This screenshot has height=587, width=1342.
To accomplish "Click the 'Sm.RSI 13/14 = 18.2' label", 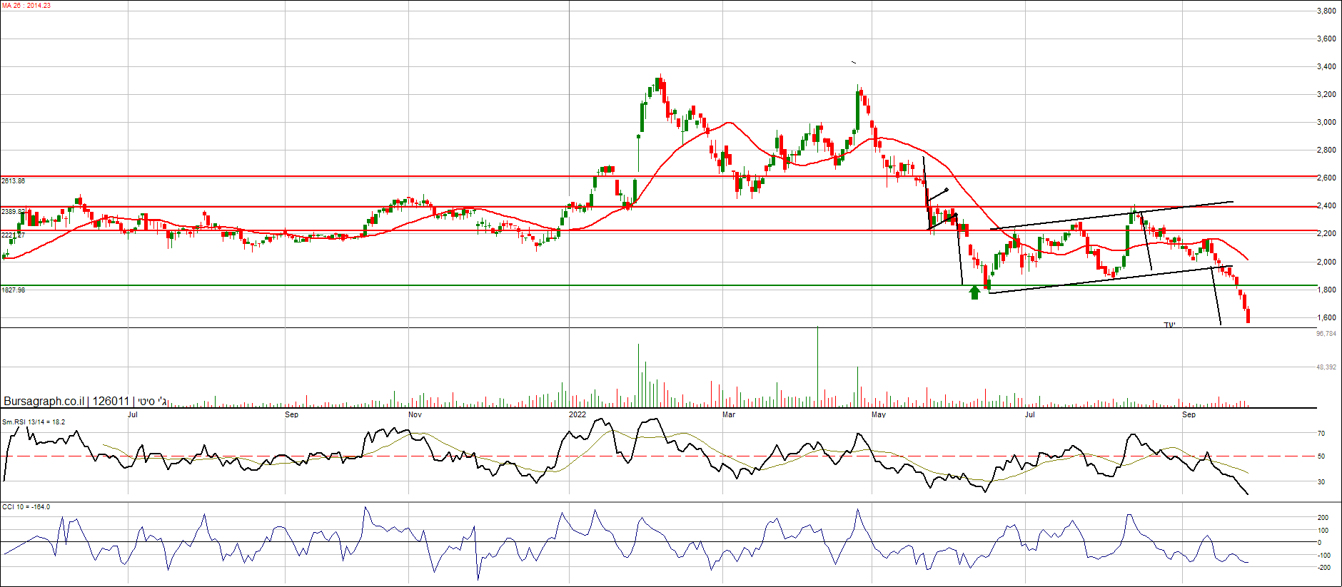I will (x=34, y=422).
